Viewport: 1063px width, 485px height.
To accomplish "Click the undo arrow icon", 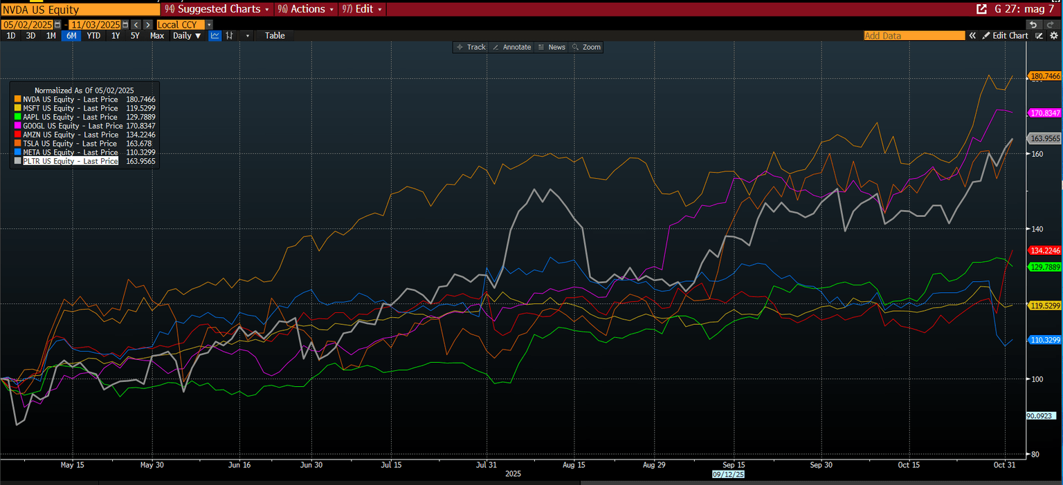I will coord(1033,25).
